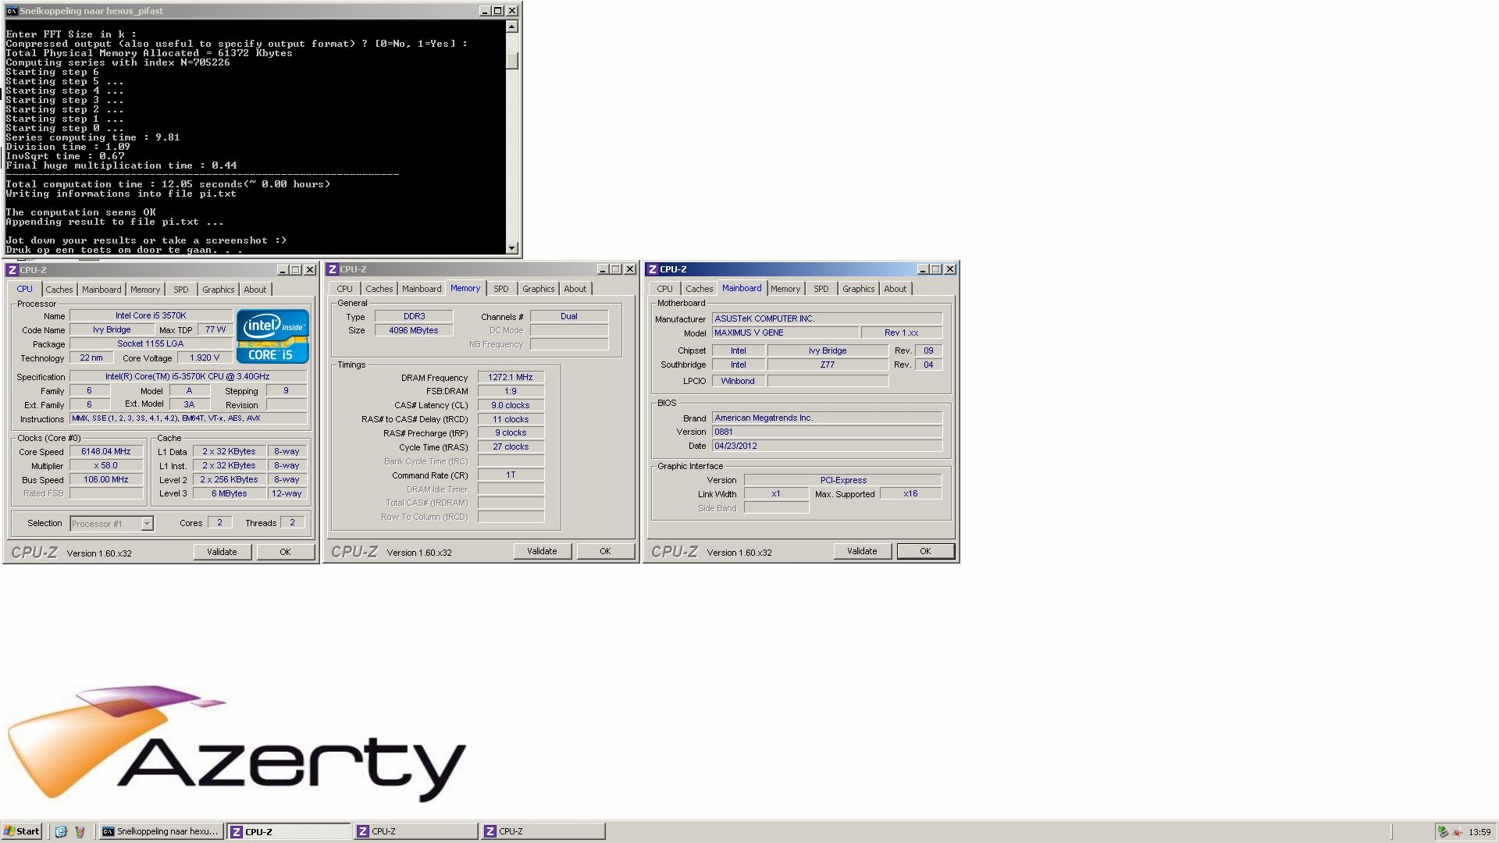The image size is (1499, 843).
Task: Click the console scrollbar up arrow
Action: click(x=512, y=27)
